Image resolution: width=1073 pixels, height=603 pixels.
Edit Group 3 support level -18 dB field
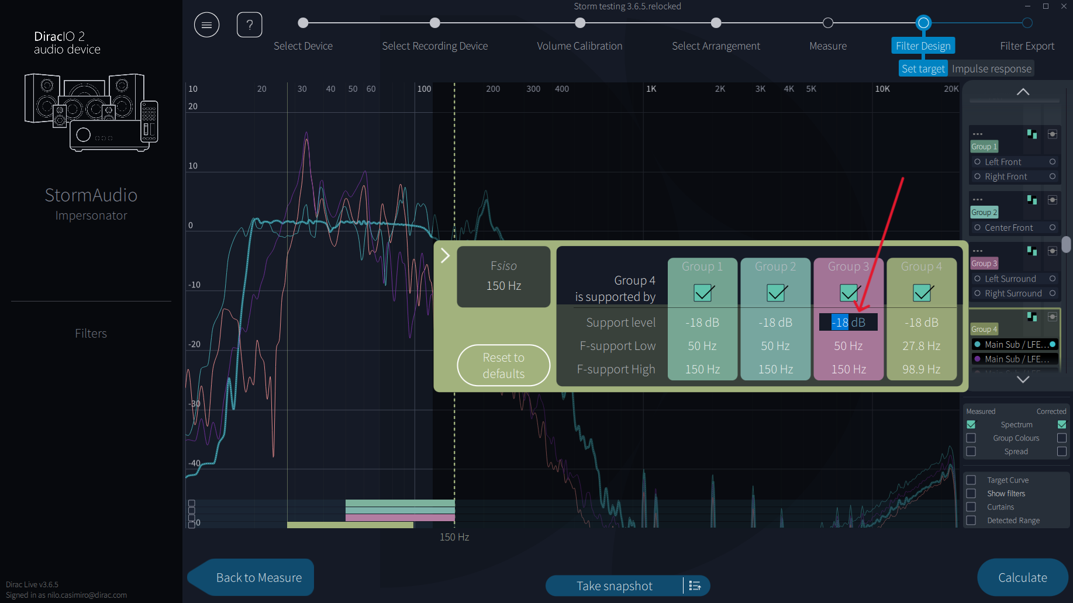(848, 322)
